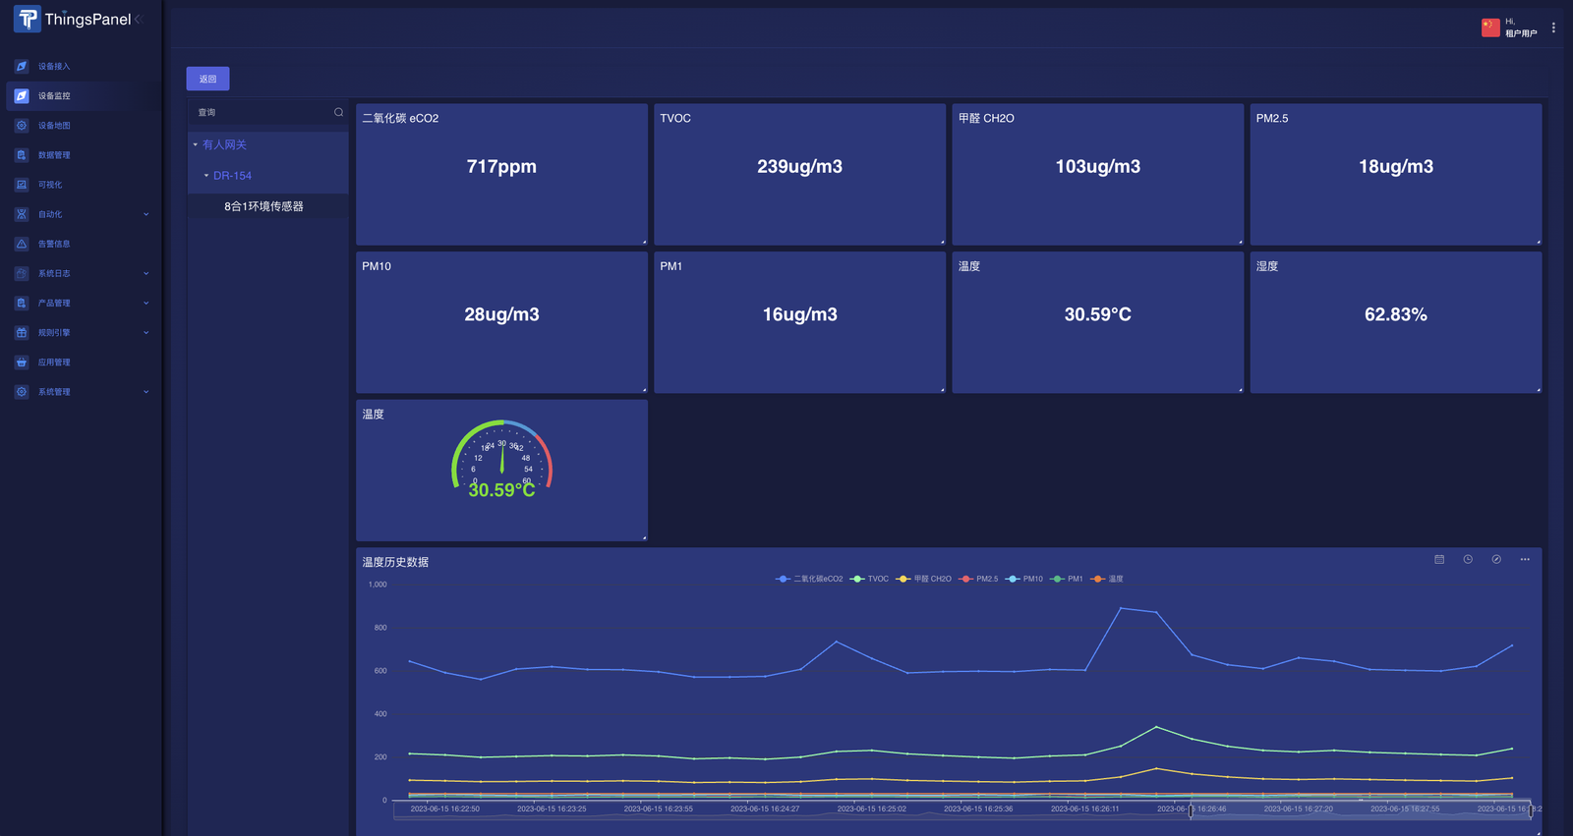The width and height of the screenshot is (1573, 836).
Task: Click the 62.83% humidity reading
Action: [1395, 314]
